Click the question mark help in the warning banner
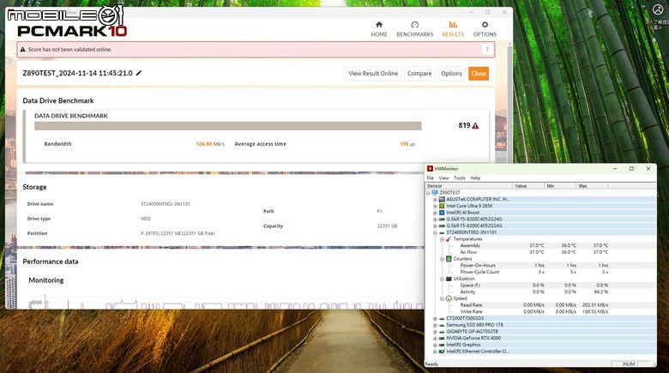Viewport: 669px width, 373px height. click(x=487, y=50)
